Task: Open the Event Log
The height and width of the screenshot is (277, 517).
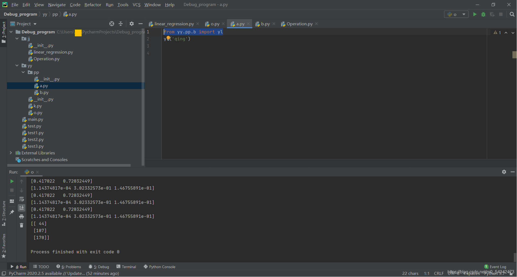Action: [495, 267]
